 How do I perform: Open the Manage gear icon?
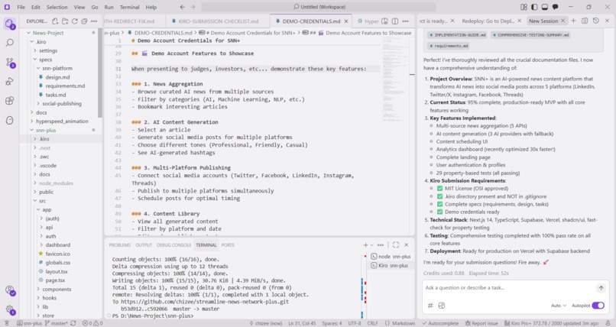[x=10, y=309]
